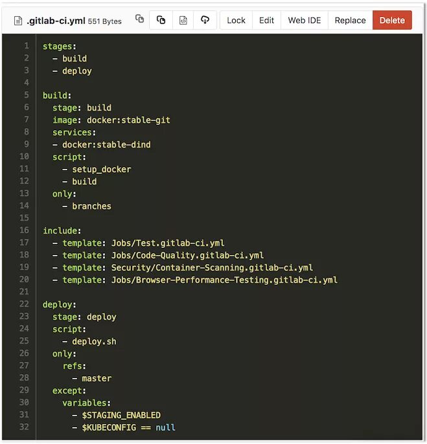Image resolution: width=427 pixels, height=444 pixels.
Task: Click the 'include:' key
Action: click(x=62, y=231)
